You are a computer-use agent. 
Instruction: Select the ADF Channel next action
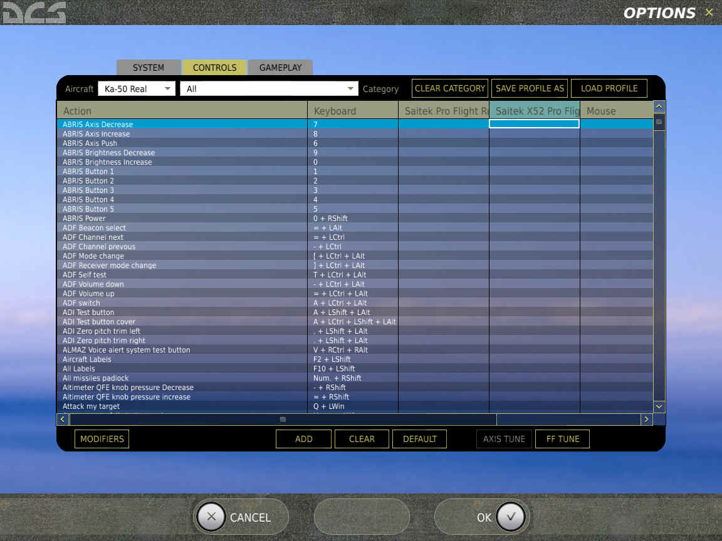(93, 237)
